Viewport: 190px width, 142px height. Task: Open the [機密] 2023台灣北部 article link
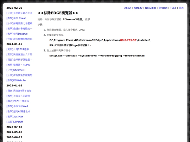click(18, 101)
